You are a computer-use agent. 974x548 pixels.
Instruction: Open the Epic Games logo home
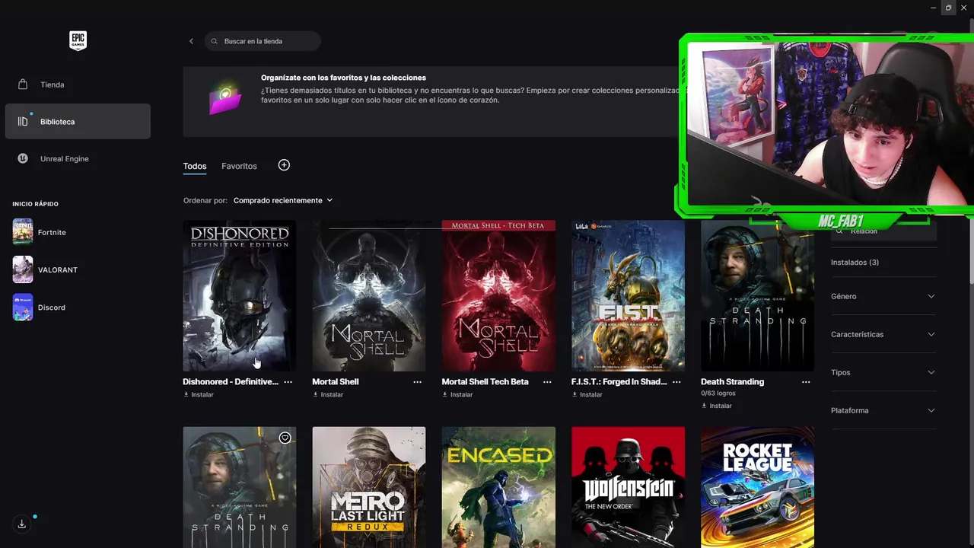(78, 40)
